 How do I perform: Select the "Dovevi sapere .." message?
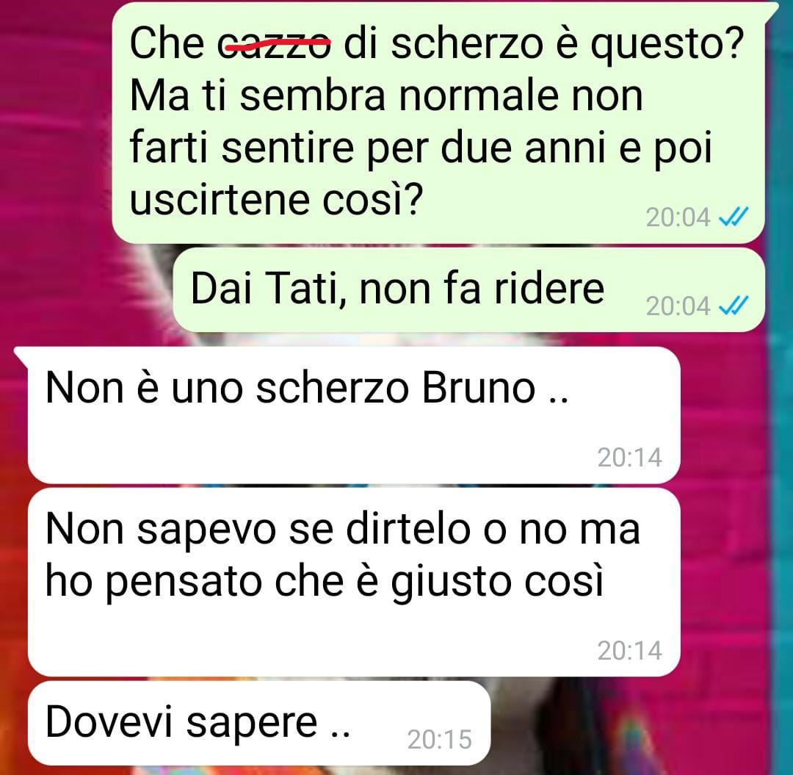tap(259, 723)
